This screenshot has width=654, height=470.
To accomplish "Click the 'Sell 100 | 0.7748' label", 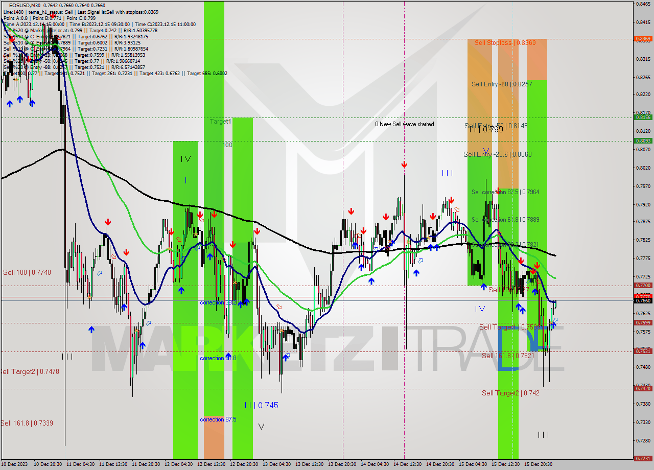I will [27, 273].
